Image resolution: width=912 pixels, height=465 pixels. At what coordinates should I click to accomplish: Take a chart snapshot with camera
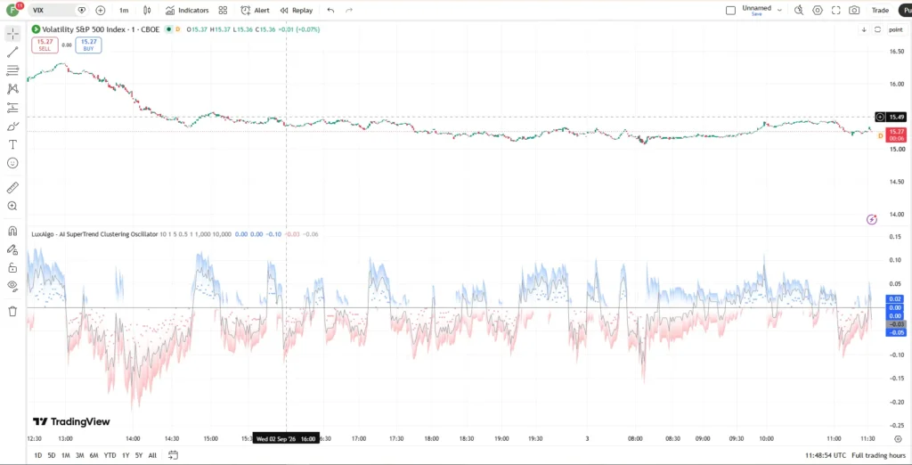tap(854, 10)
